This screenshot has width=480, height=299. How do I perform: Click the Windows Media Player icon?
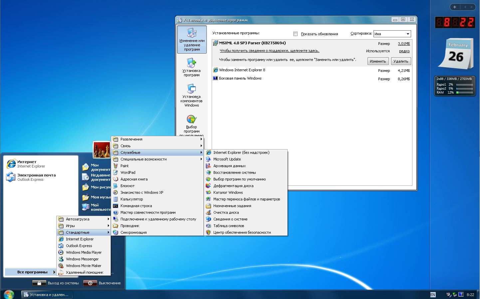point(61,252)
